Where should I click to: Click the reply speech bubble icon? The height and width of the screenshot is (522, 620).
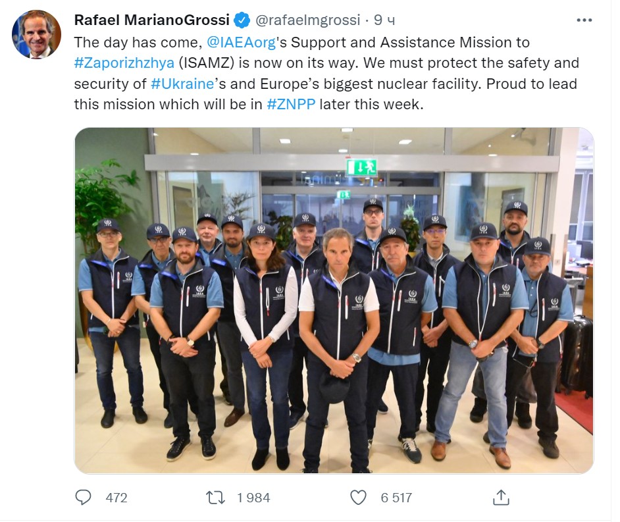click(x=83, y=498)
